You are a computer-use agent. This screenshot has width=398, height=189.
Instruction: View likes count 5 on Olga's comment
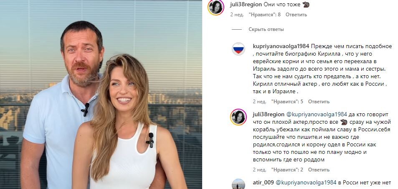coord(287,102)
